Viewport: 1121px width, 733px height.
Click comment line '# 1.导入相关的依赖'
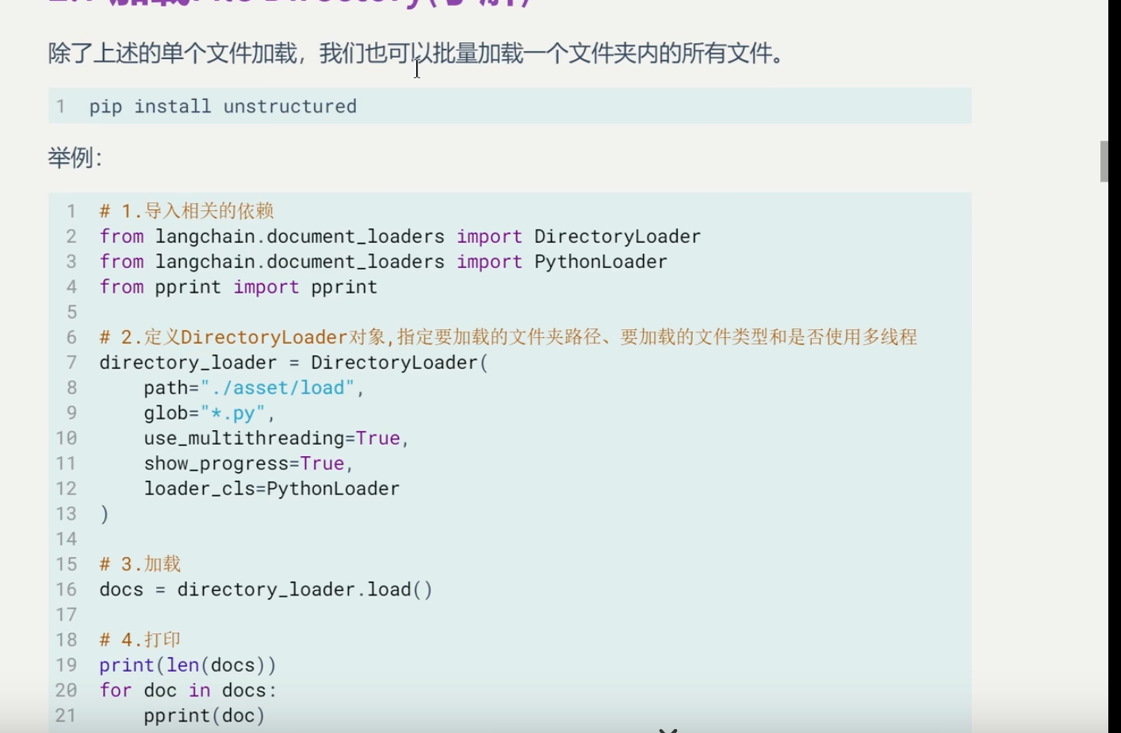click(x=186, y=211)
